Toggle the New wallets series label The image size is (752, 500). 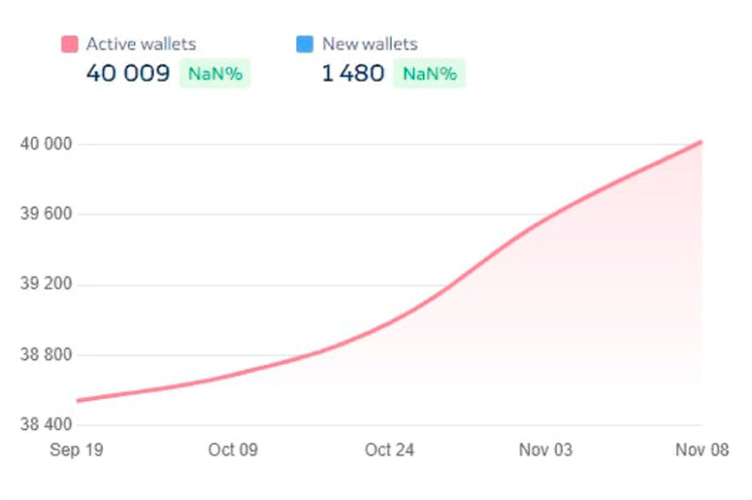click(370, 44)
